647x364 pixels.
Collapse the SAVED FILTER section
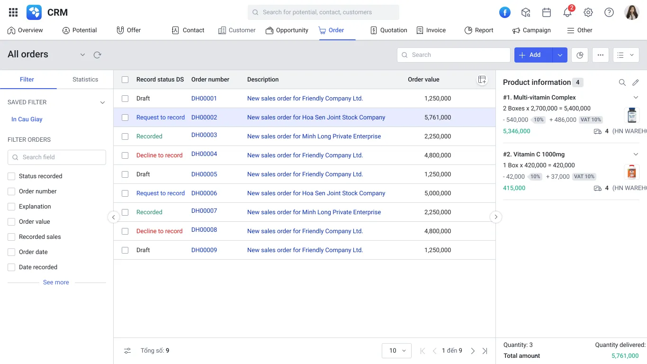pos(102,102)
